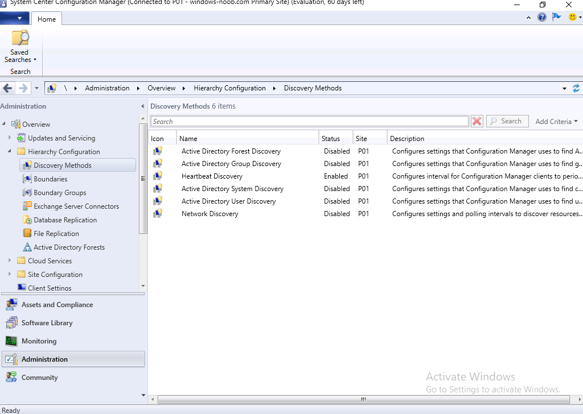Click the Active Directory Forests icon
Image resolution: width=583 pixels, height=414 pixels.
(x=27, y=247)
